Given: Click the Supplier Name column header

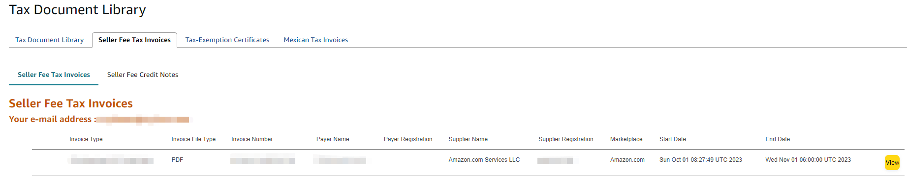Looking at the screenshot, I should [x=468, y=139].
